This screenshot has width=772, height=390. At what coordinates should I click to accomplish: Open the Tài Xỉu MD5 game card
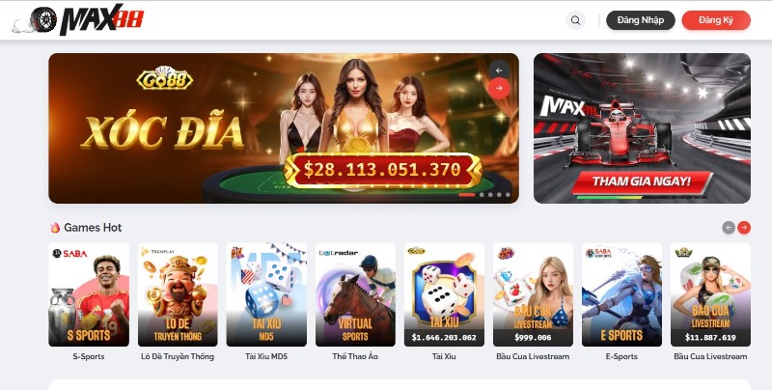pos(266,294)
